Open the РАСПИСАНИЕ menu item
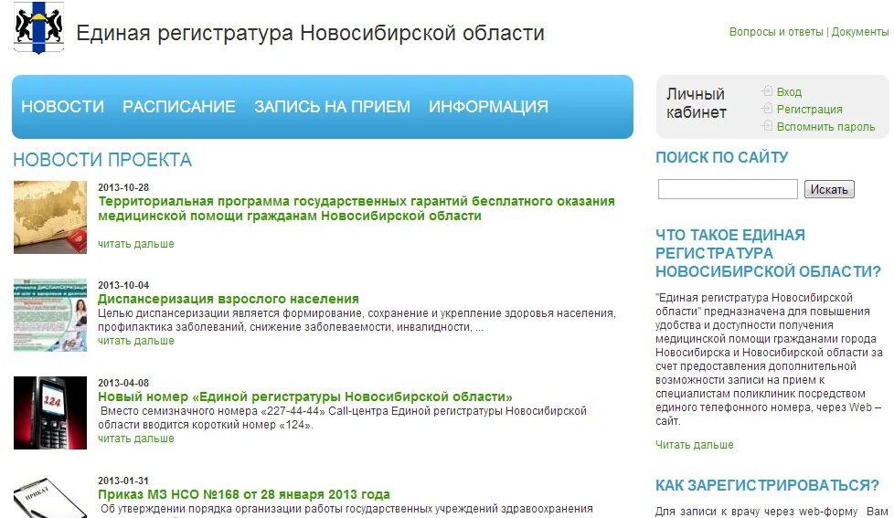 179,107
